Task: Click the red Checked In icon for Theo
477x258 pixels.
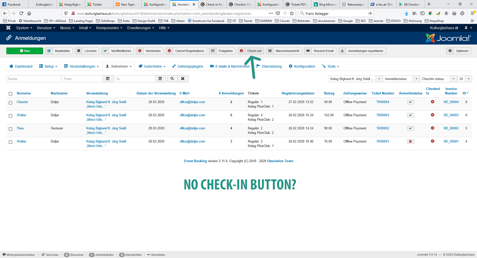Action: pyautogui.click(x=432, y=128)
